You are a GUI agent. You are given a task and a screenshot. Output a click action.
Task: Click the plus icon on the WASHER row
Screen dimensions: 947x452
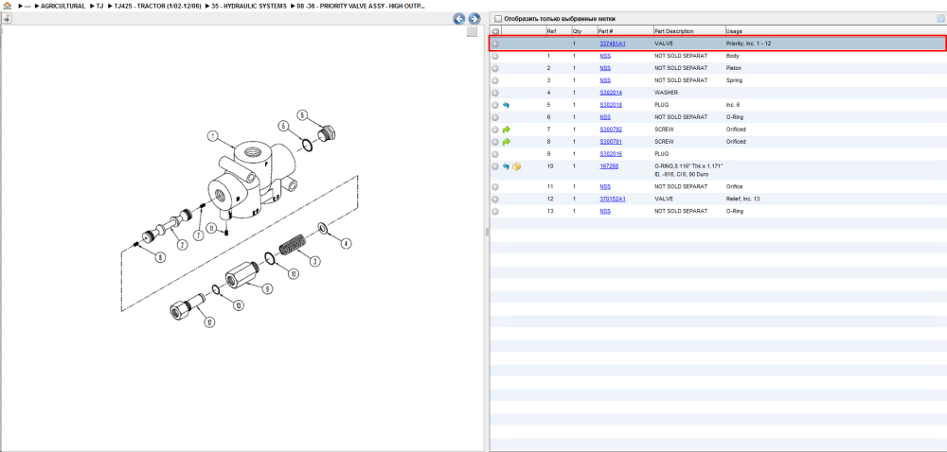click(x=495, y=93)
